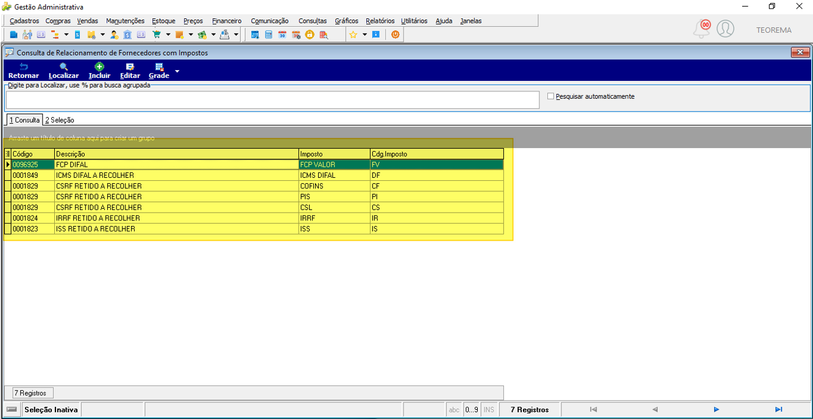Image resolution: width=813 pixels, height=419 pixels.
Task: Go to next record arrow in navigator
Action: coord(716,410)
